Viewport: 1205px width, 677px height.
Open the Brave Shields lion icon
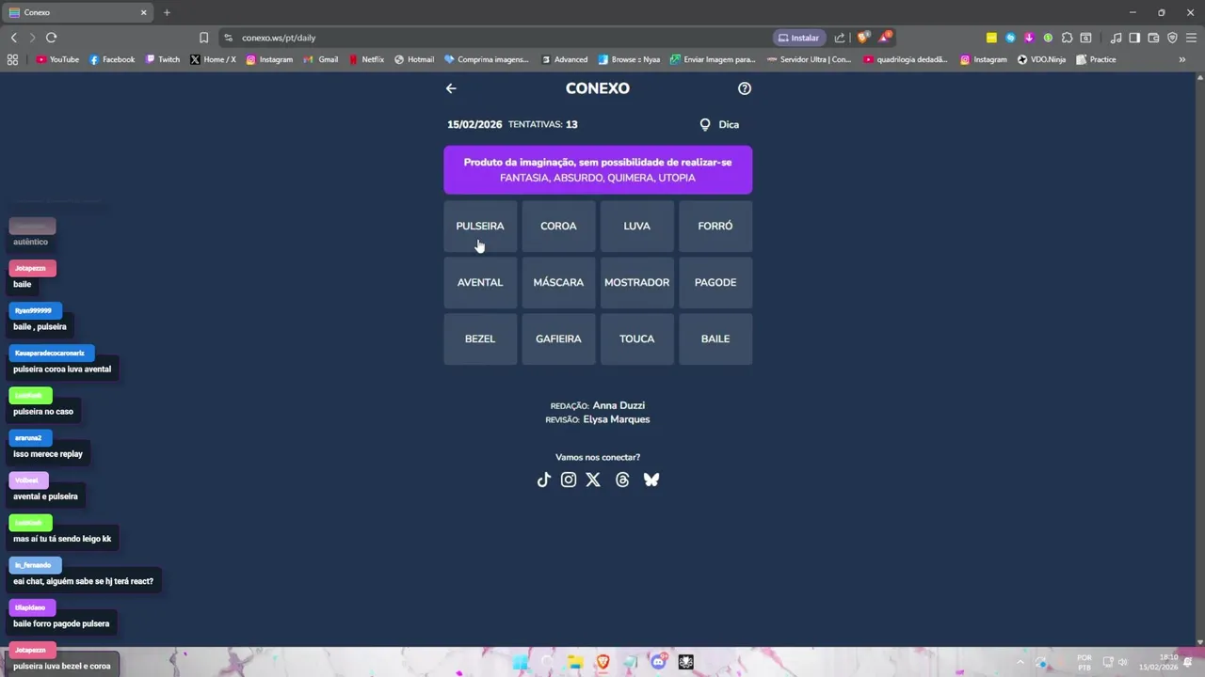coord(862,38)
